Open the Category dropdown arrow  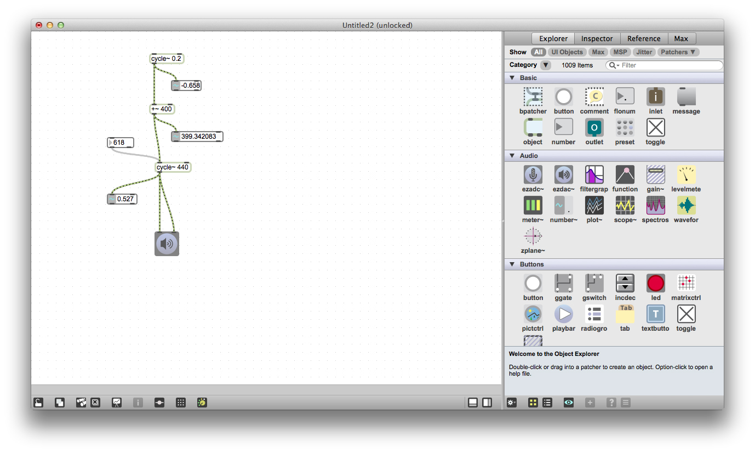pos(545,65)
